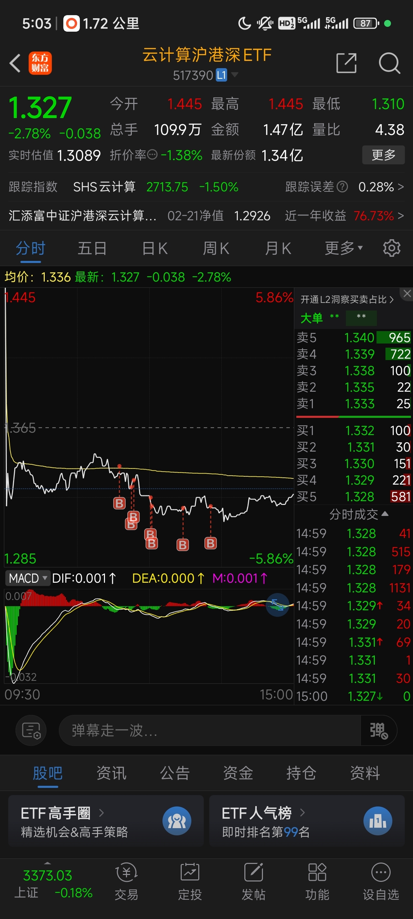Screen dimensions: 413x919
Task: Tap the share/export icon
Action: coord(346,63)
